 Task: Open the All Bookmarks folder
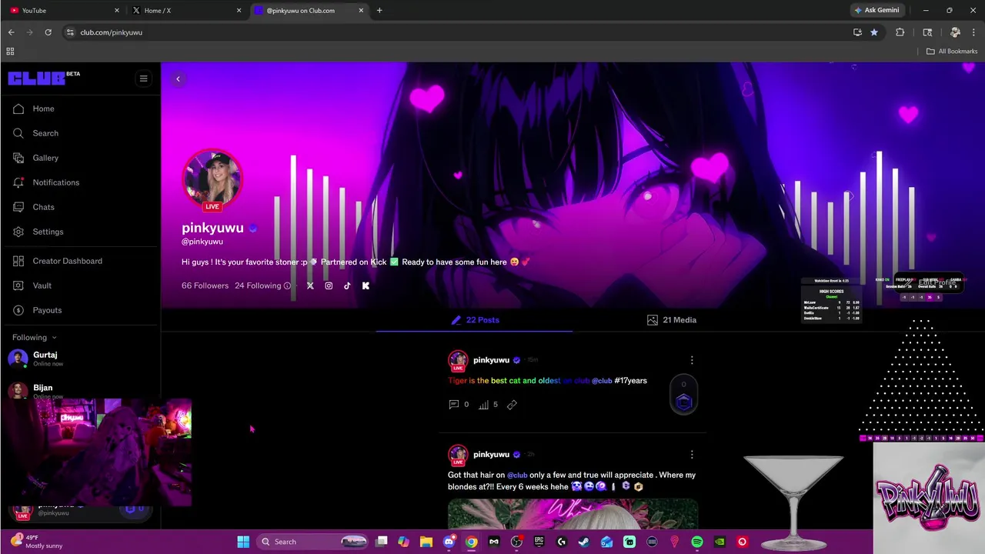952,52
